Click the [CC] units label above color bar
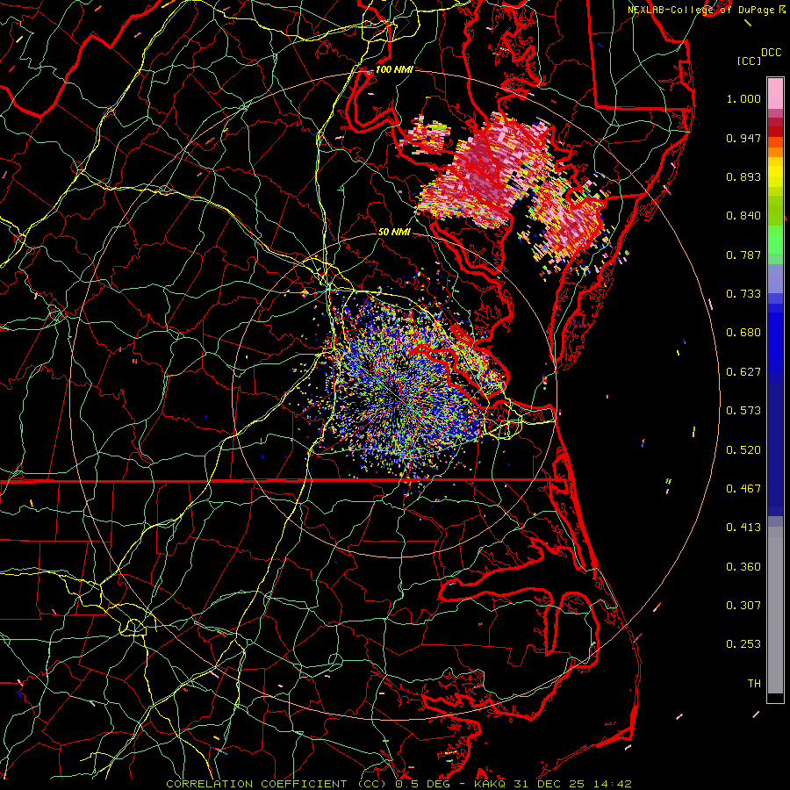 [749, 61]
